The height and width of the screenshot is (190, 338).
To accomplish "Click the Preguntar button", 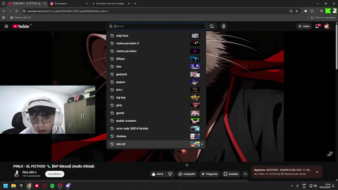I will 209,174.
